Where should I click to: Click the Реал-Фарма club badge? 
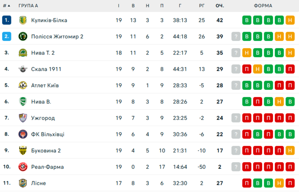[x=23, y=167]
